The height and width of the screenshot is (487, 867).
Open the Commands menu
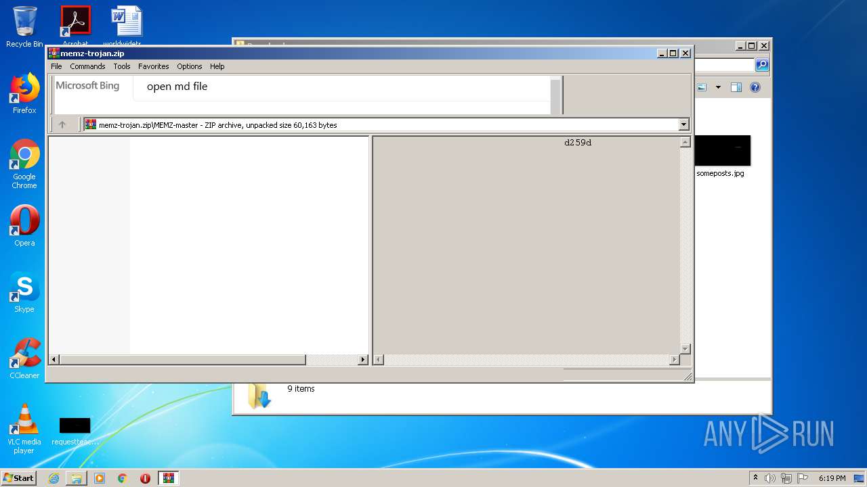pos(87,66)
